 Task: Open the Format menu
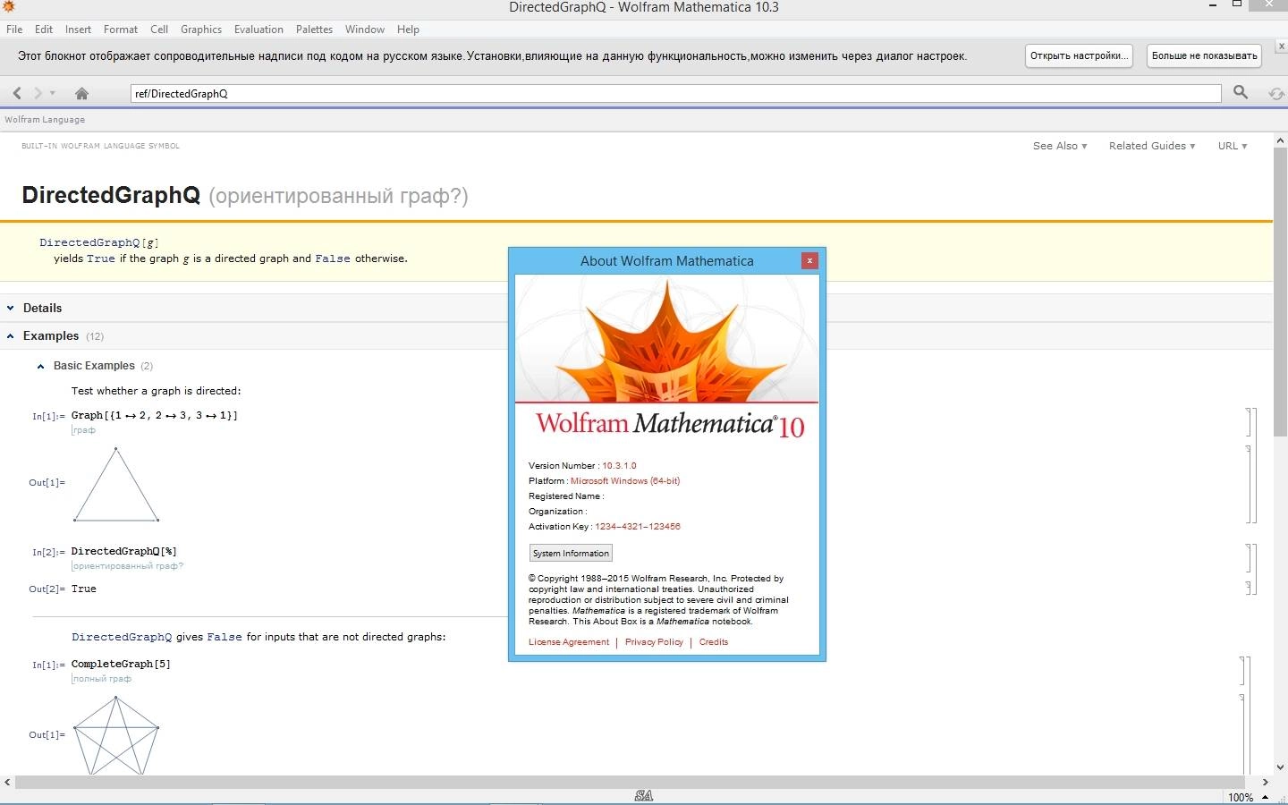[121, 30]
